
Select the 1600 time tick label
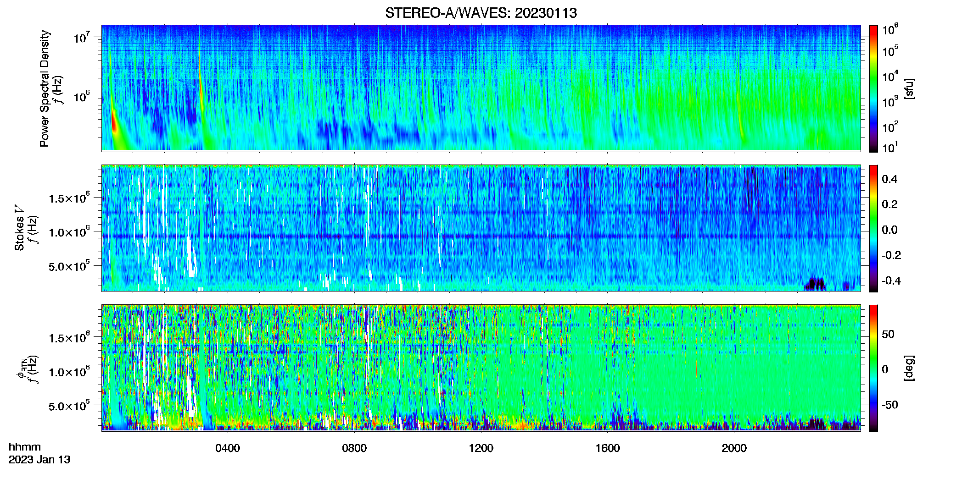608,448
